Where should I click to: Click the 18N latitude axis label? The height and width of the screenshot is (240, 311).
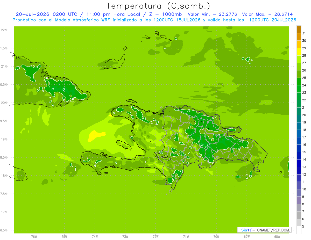4,176
